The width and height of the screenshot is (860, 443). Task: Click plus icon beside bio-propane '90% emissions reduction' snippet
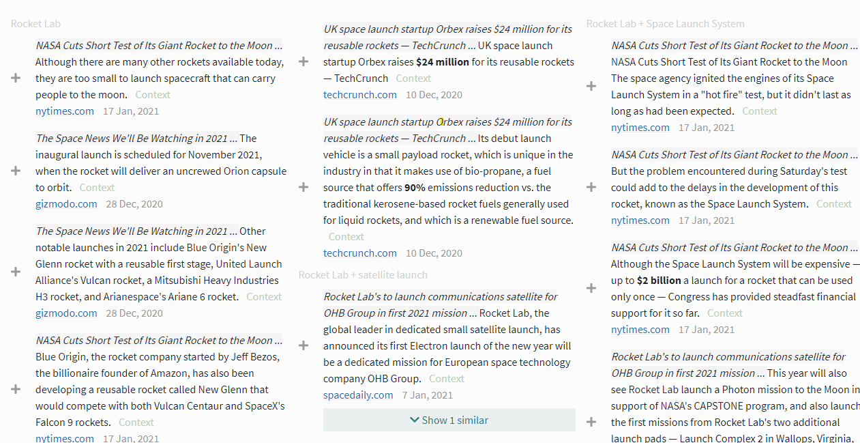pos(303,187)
